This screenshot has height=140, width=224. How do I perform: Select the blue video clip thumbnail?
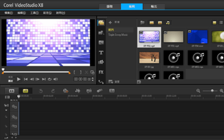[x=197, y=37]
